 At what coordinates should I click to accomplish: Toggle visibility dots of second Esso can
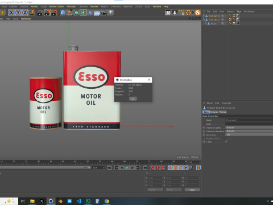click(225, 19)
